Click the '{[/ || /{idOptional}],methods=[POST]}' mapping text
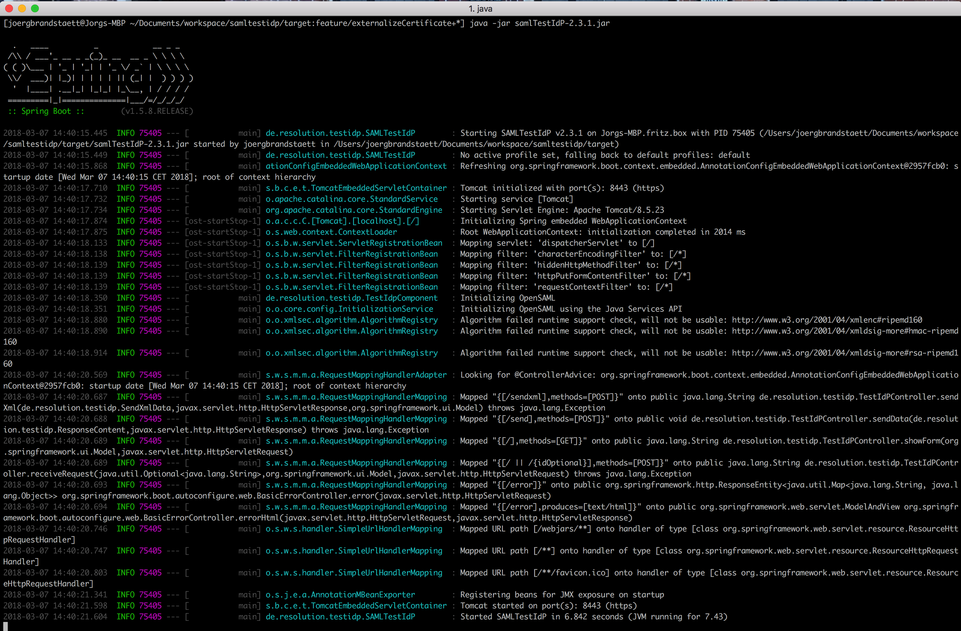The width and height of the screenshot is (961, 631). coord(580,463)
